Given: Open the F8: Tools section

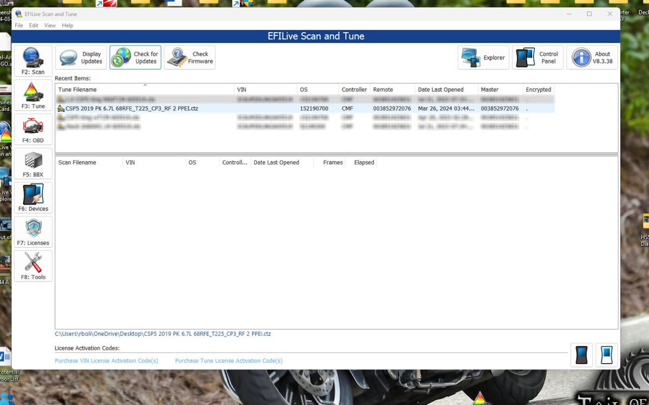Looking at the screenshot, I should [33, 266].
